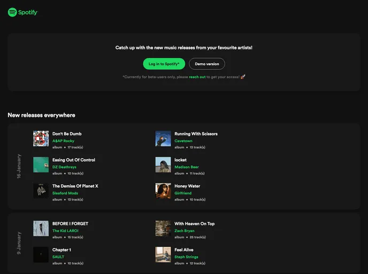Open Madison Beer artist link
The width and height of the screenshot is (368, 274).
point(186,167)
